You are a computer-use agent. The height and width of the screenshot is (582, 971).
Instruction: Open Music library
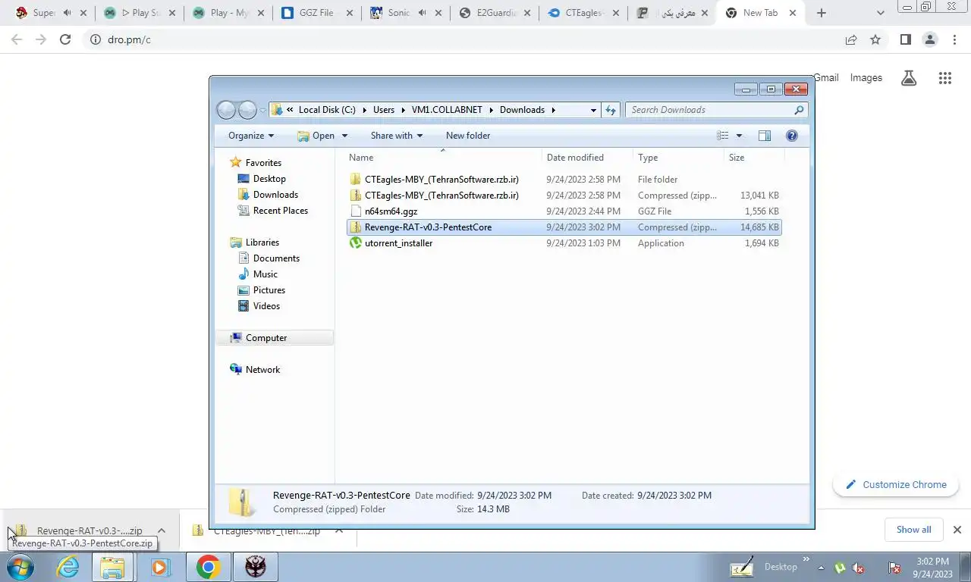tap(265, 274)
